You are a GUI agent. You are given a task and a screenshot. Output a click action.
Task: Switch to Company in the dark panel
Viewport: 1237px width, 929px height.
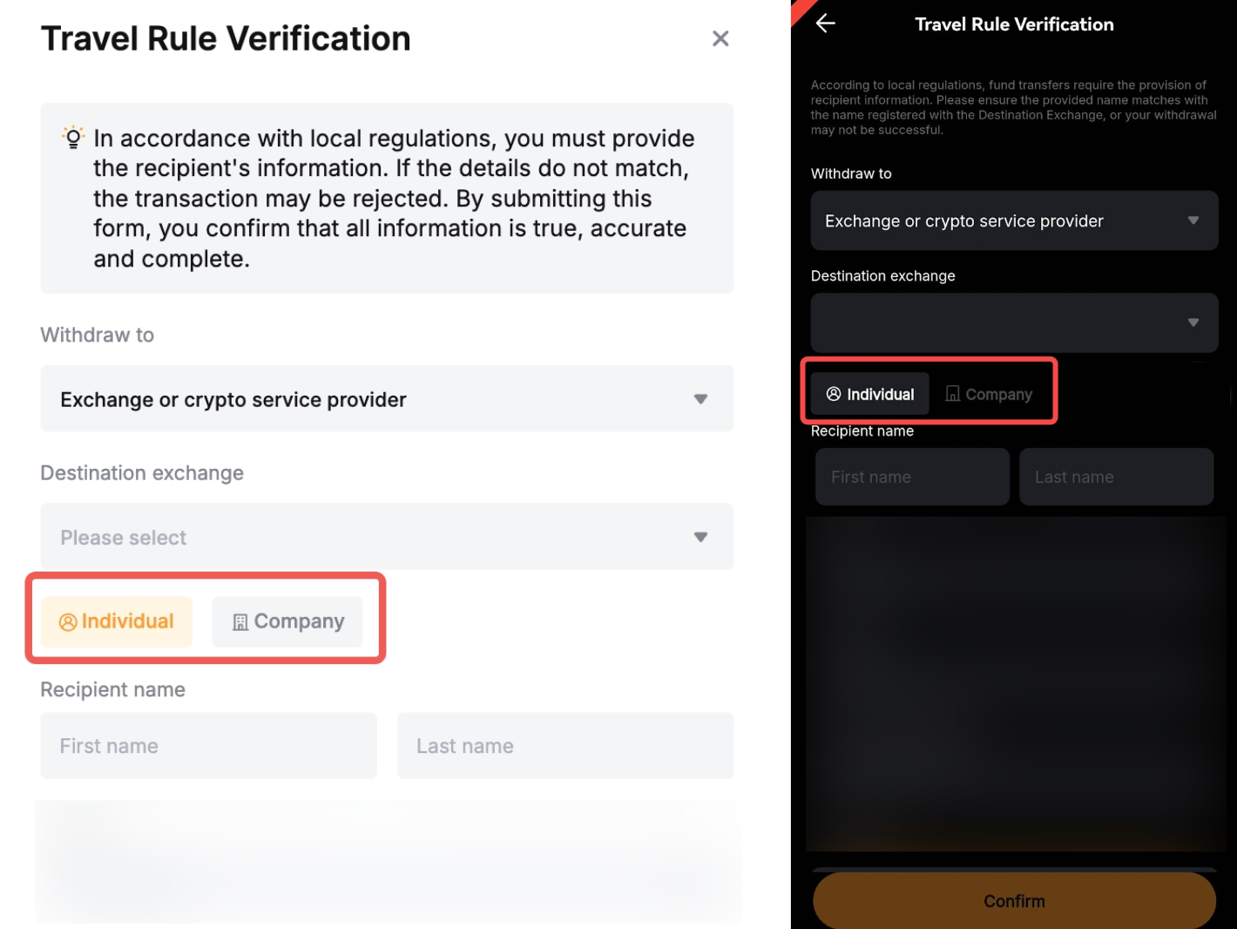click(x=990, y=394)
